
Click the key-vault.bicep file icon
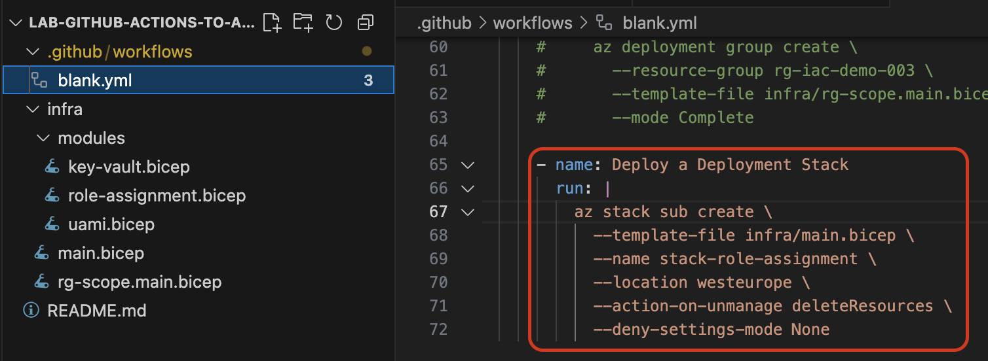coord(52,167)
